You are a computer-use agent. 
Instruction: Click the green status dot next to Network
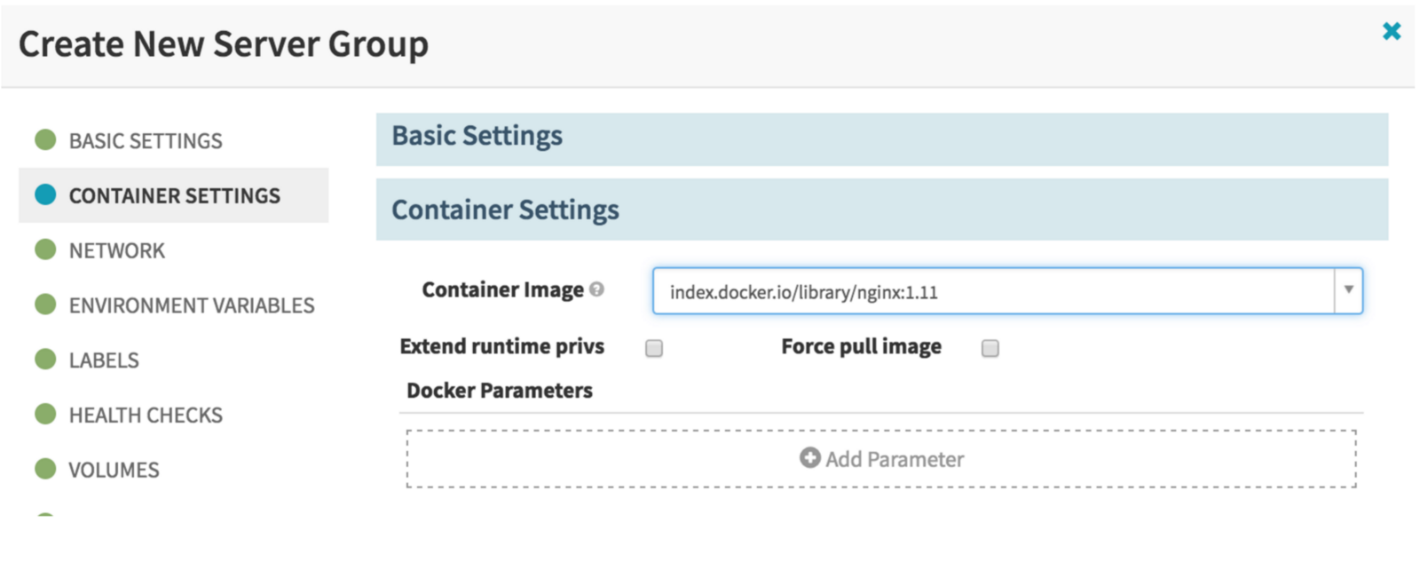[45, 249]
